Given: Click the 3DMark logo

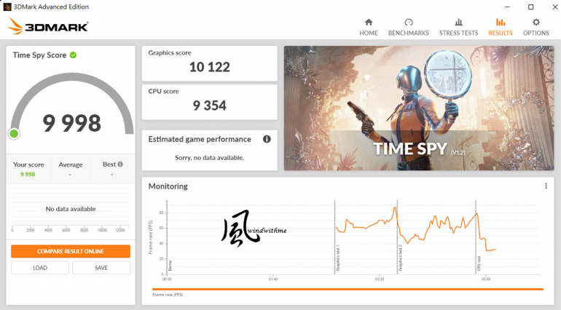Looking at the screenshot, I should point(47,26).
